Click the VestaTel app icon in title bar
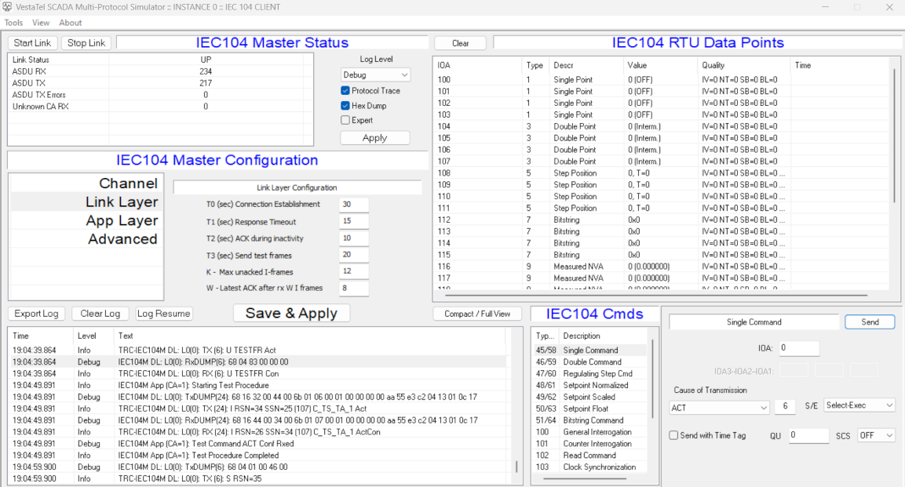Image resolution: width=905 pixels, height=487 pixels. coord(7,7)
